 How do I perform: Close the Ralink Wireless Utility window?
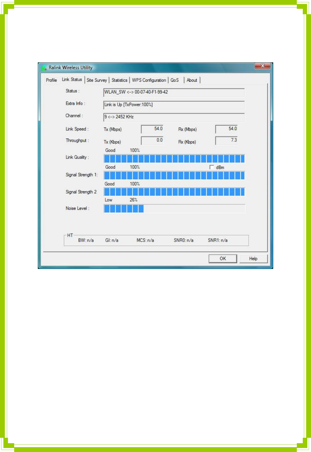coord(262,66)
